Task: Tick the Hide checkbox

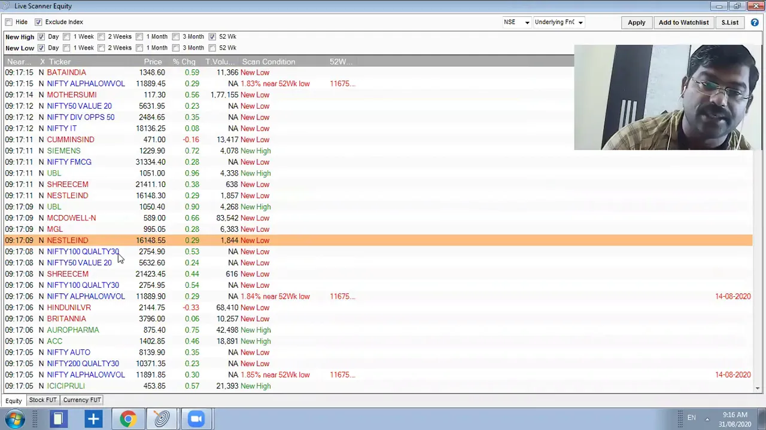Action: (x=8, y=22)
